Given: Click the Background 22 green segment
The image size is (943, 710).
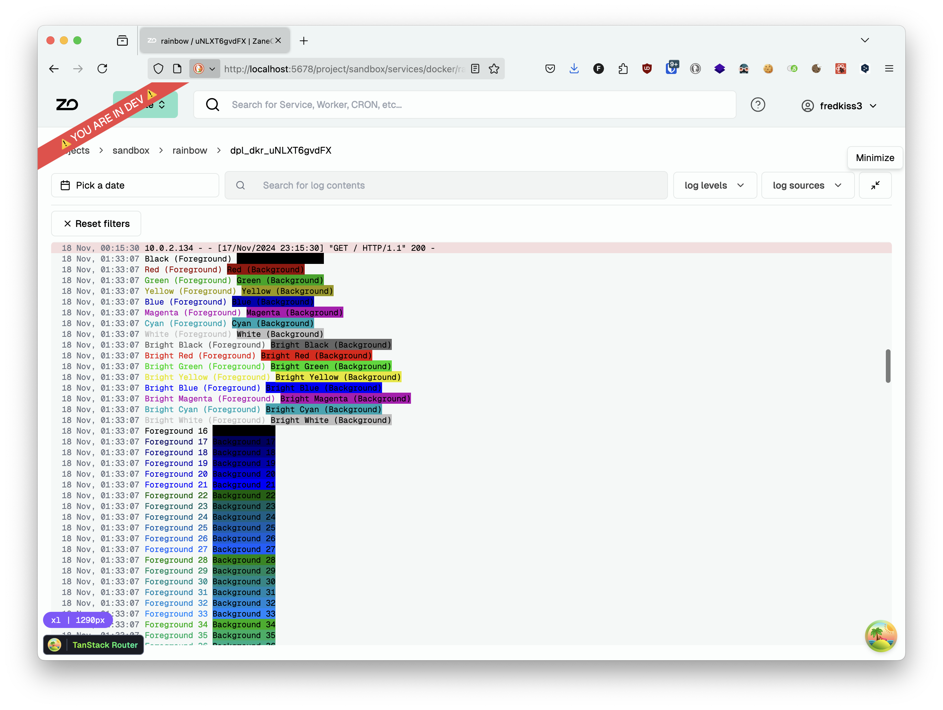Looking at the screenshot, I should [x=244, y=496].
